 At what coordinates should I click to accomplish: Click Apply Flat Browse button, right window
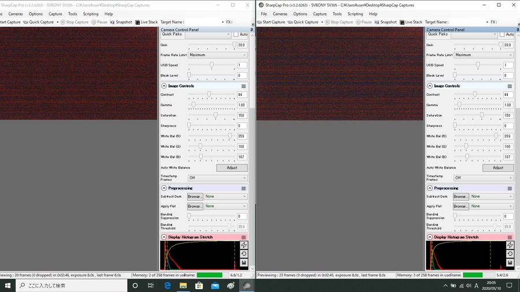(461, 206)
